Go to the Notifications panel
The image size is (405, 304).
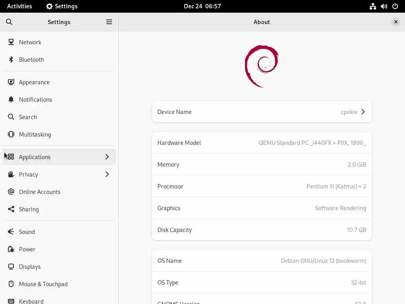(x=59, y=99)
